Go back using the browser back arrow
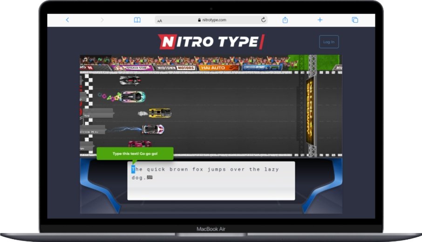The width and height of the screenshot is (422, 242). click(x=67, y=20)
